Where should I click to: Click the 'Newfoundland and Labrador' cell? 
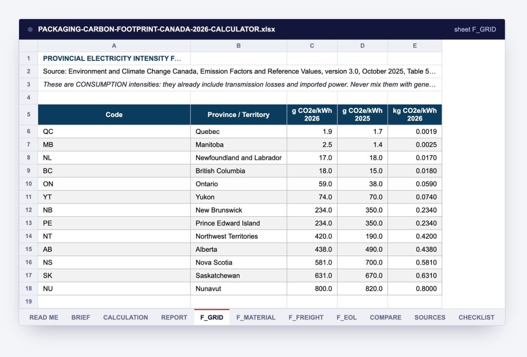point(239,158)
